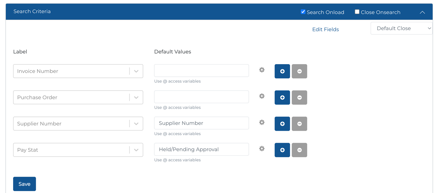Open the Pay Stat label dropdown
This screenshot has width=437, height=193.
(136, 150)
